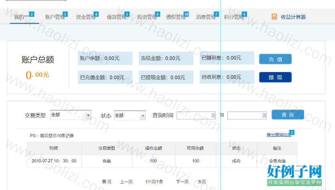Viewport: 335px width, 190px height.
Task: Click the 备注 column header
Action: click(277, 148)
